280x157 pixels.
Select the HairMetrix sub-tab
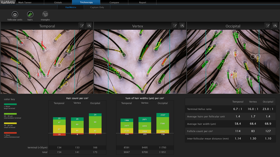pos(70,7)
